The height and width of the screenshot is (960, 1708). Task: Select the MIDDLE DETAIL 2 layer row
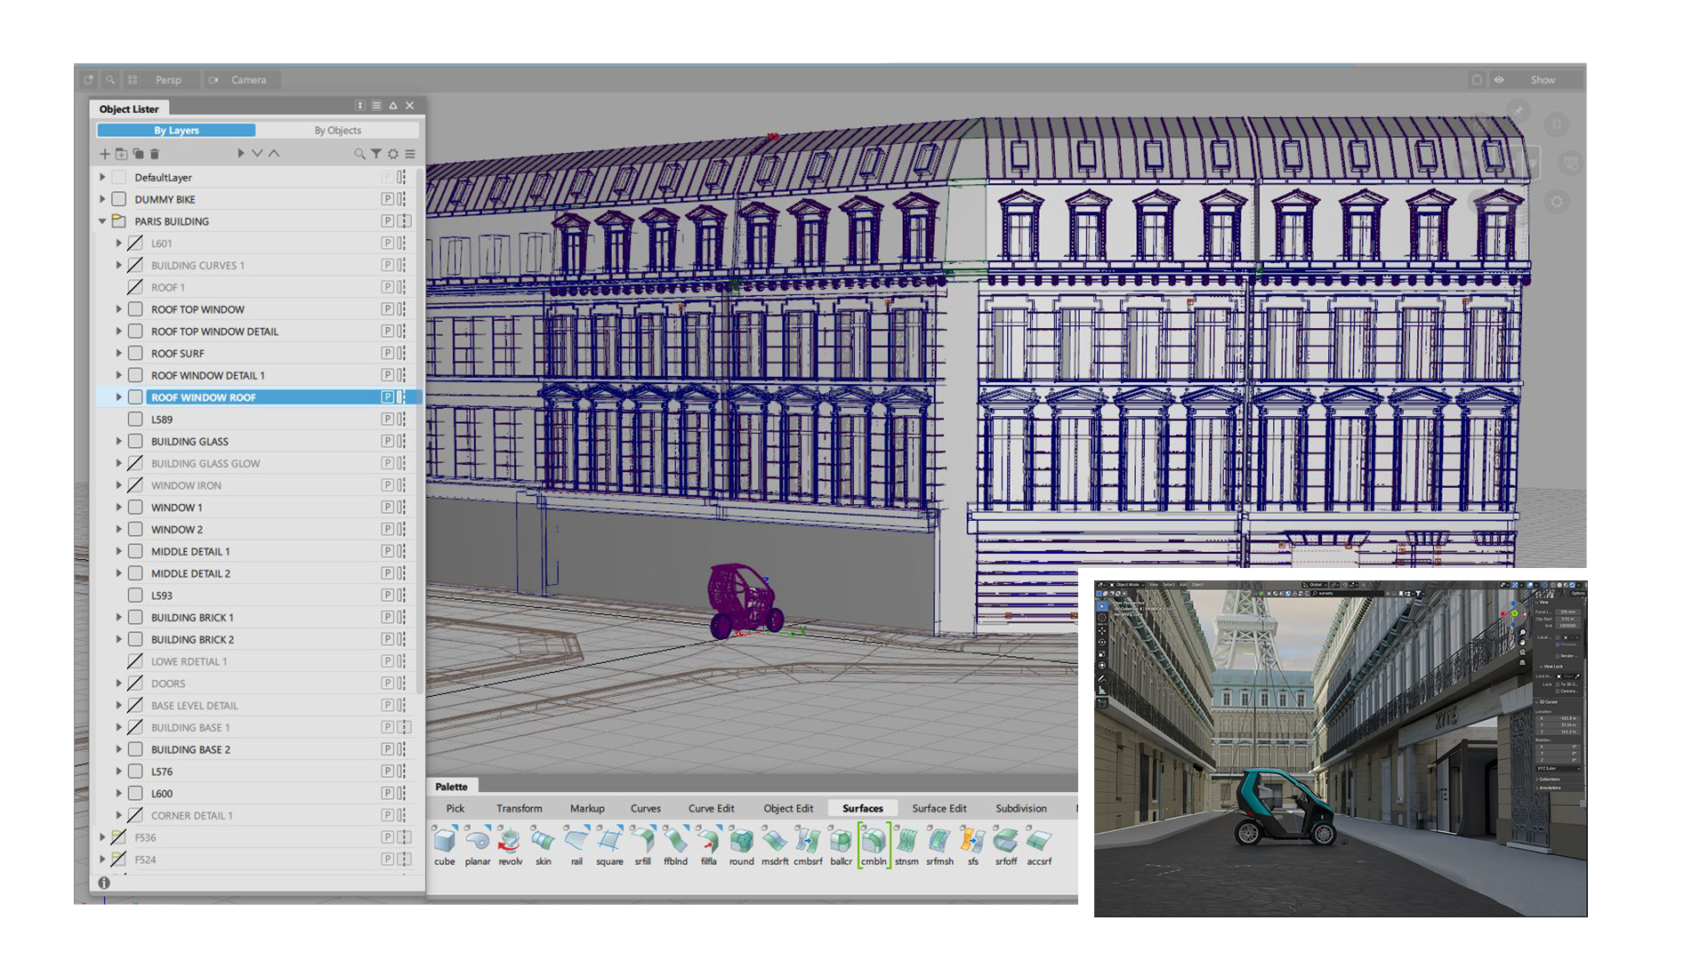[190, 573]
